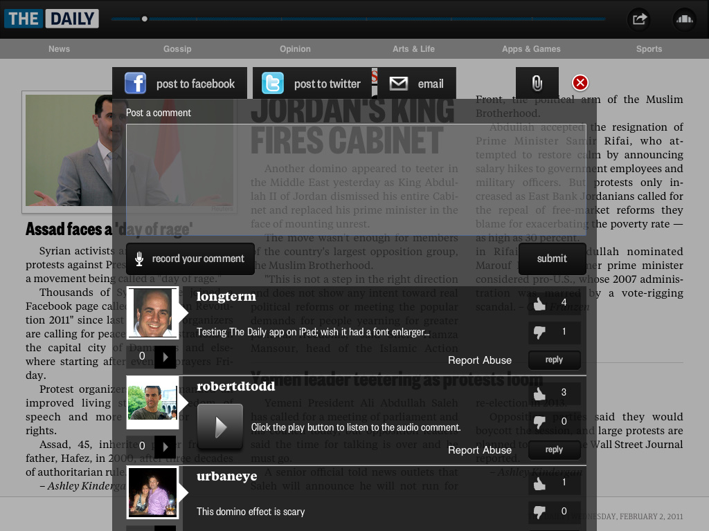Screen dimensions: 709x531
Task: Thumbs down robertdtodd's comment
Action: [539, 422]
